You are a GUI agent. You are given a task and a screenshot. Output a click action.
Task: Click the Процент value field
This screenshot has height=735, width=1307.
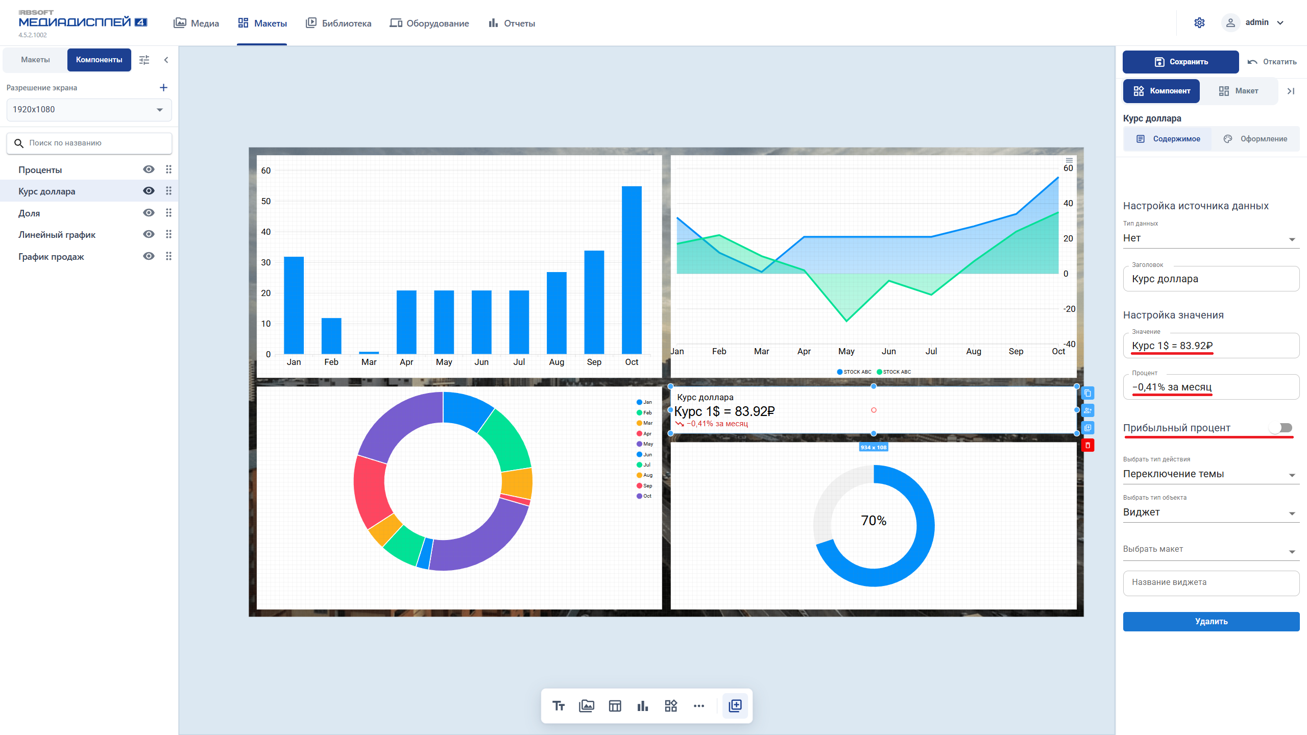tap(1211, 387)
